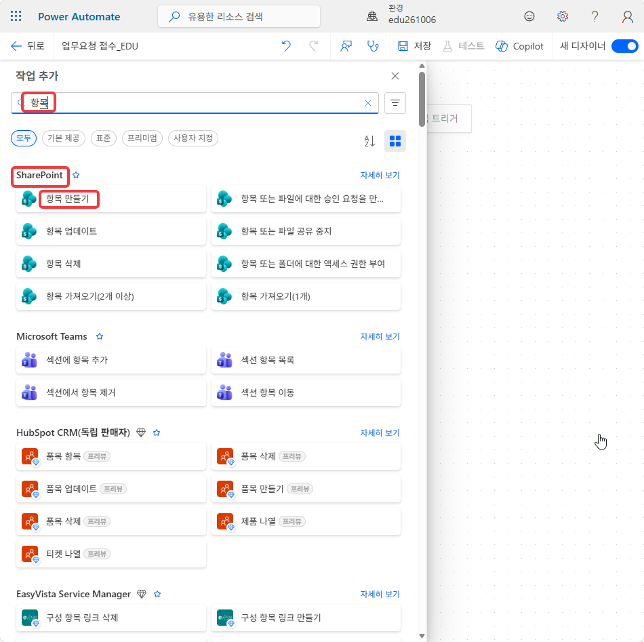Favorite the HubSpot CRM connector star
This screenshot has height=642, width=644.
157,433
